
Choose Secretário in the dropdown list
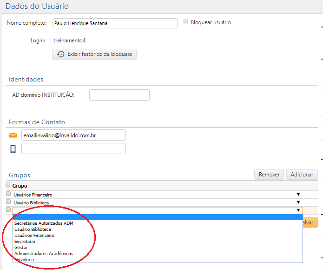click(25, 241)
